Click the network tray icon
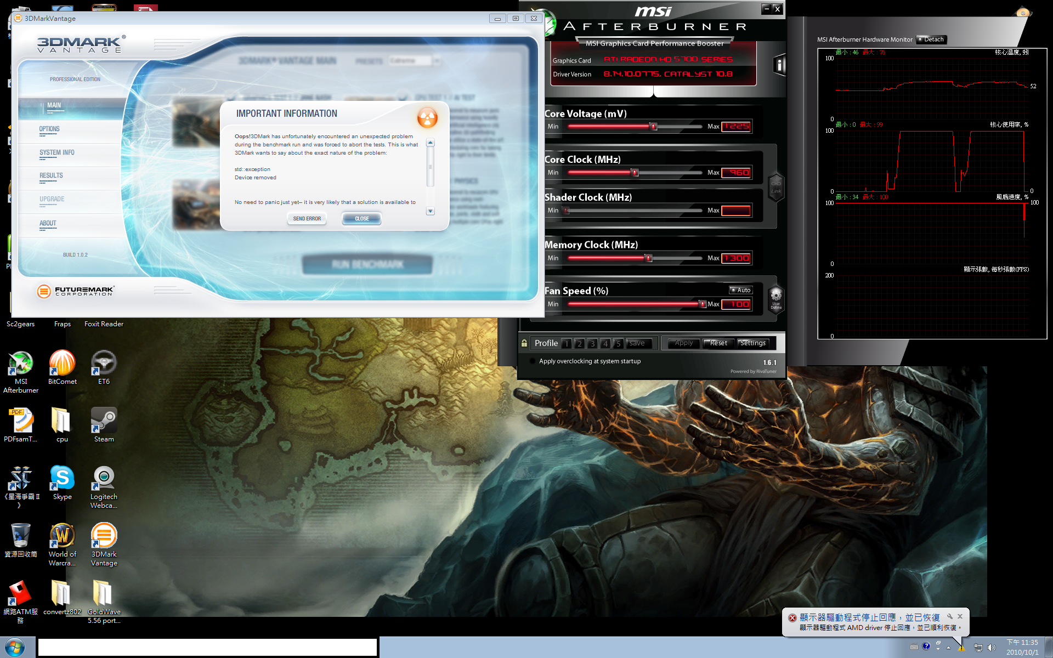 tap(978, 648)
